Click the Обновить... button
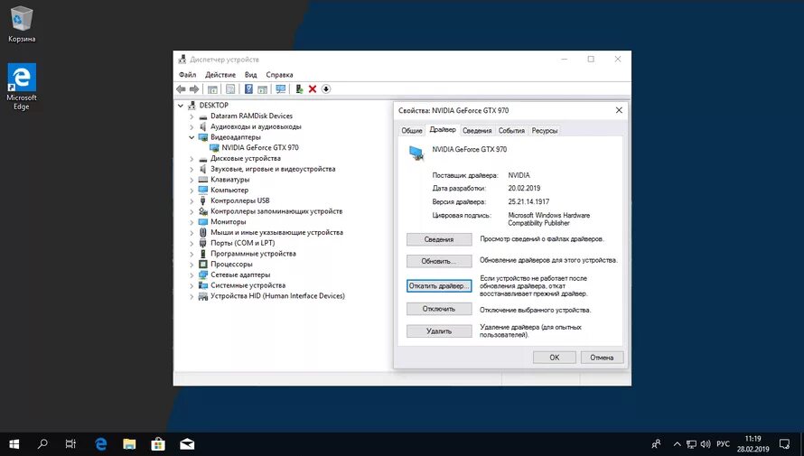The image size is (804, 456). coord(439,261)
